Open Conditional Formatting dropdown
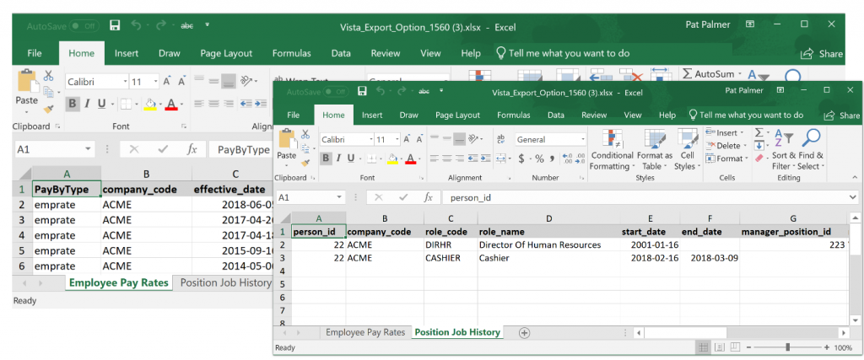 [x=612, y=152]
